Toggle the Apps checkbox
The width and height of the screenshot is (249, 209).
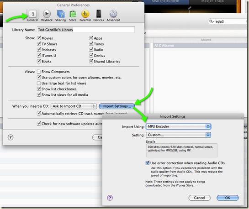point(91,38)
